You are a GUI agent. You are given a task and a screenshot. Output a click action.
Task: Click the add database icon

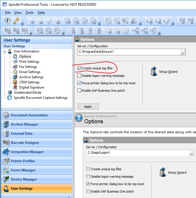point(72,31)
